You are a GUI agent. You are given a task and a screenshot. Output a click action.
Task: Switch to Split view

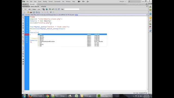pos(29,9)
